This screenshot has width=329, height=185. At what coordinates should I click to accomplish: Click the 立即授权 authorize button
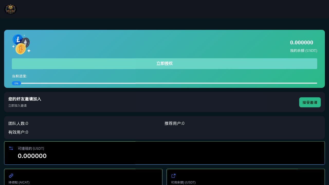(x=164, y=64)
